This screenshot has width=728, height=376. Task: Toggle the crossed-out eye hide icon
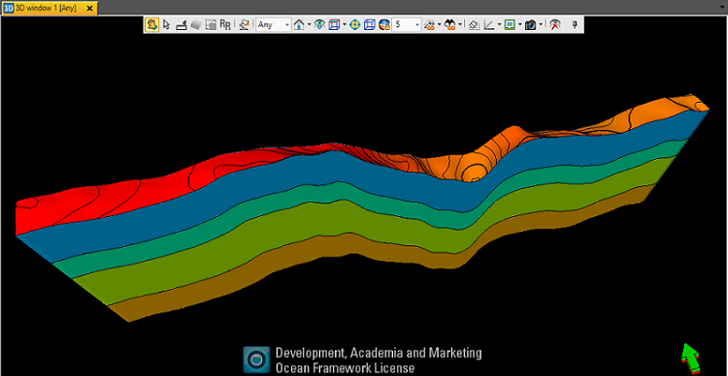(x=555, y=25)
